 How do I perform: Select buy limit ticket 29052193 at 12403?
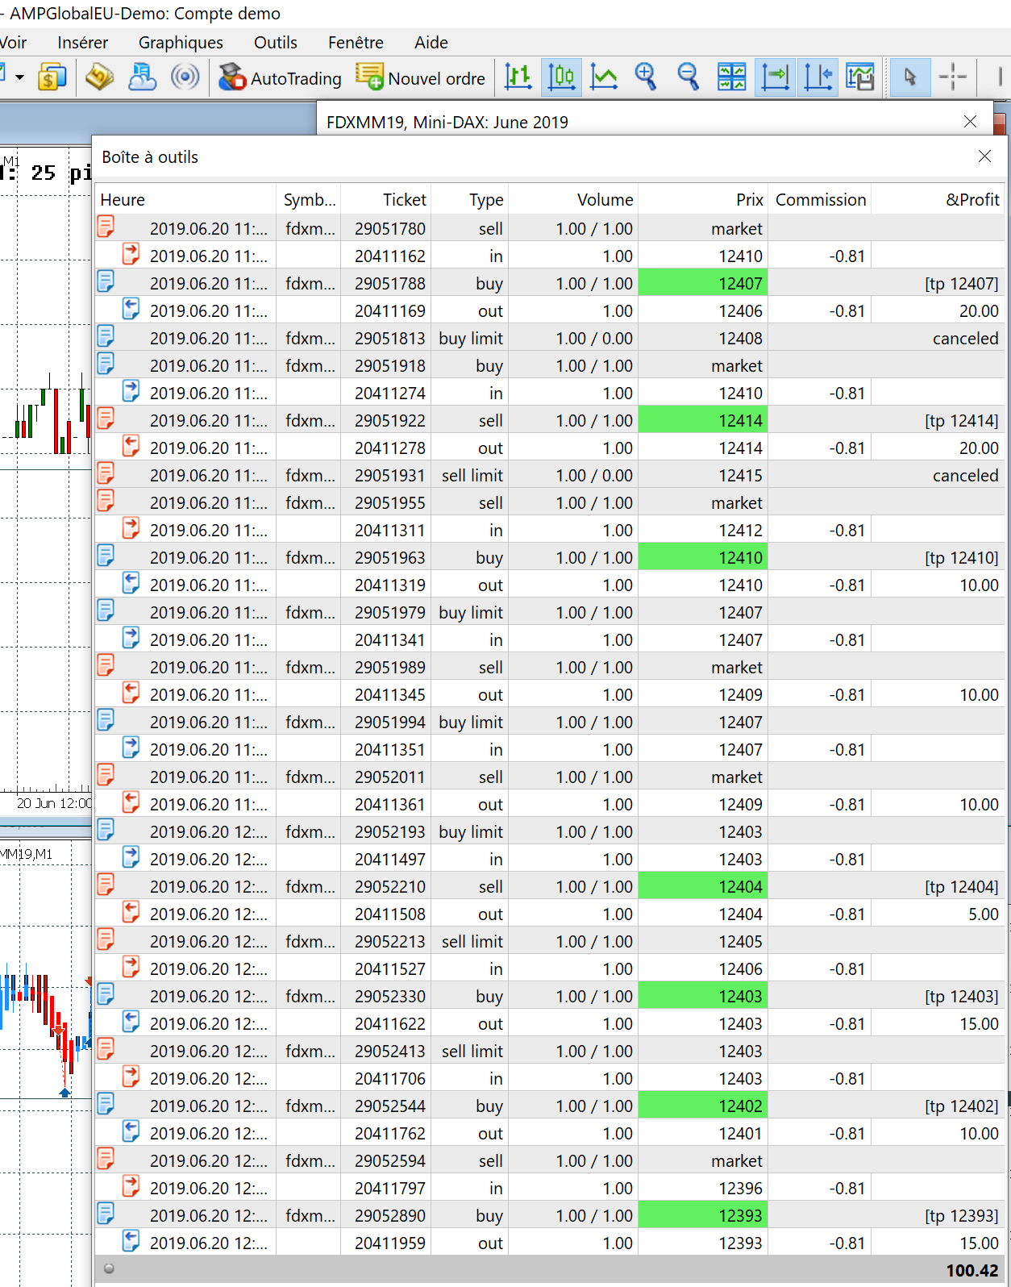tap(550, 831)
